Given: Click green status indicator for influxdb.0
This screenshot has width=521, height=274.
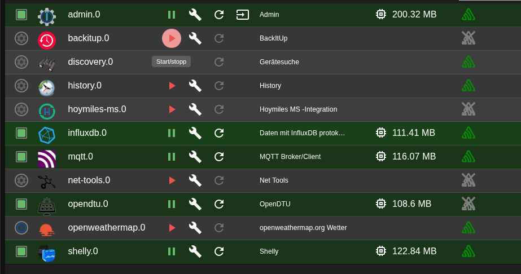Looking at the screenshot, I should (21, 133).
